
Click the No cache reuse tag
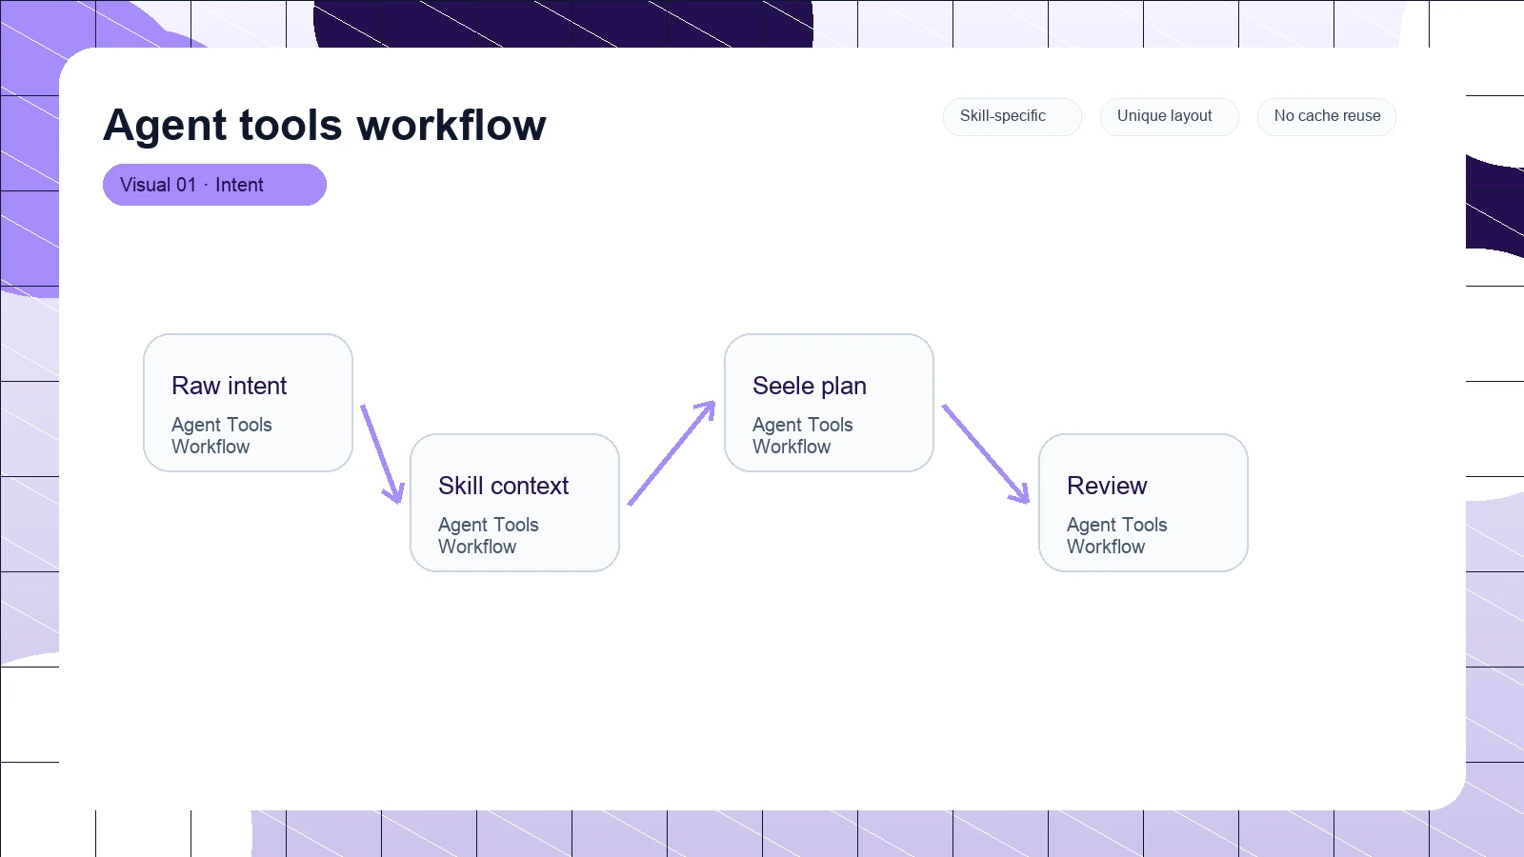[1326, 116]
